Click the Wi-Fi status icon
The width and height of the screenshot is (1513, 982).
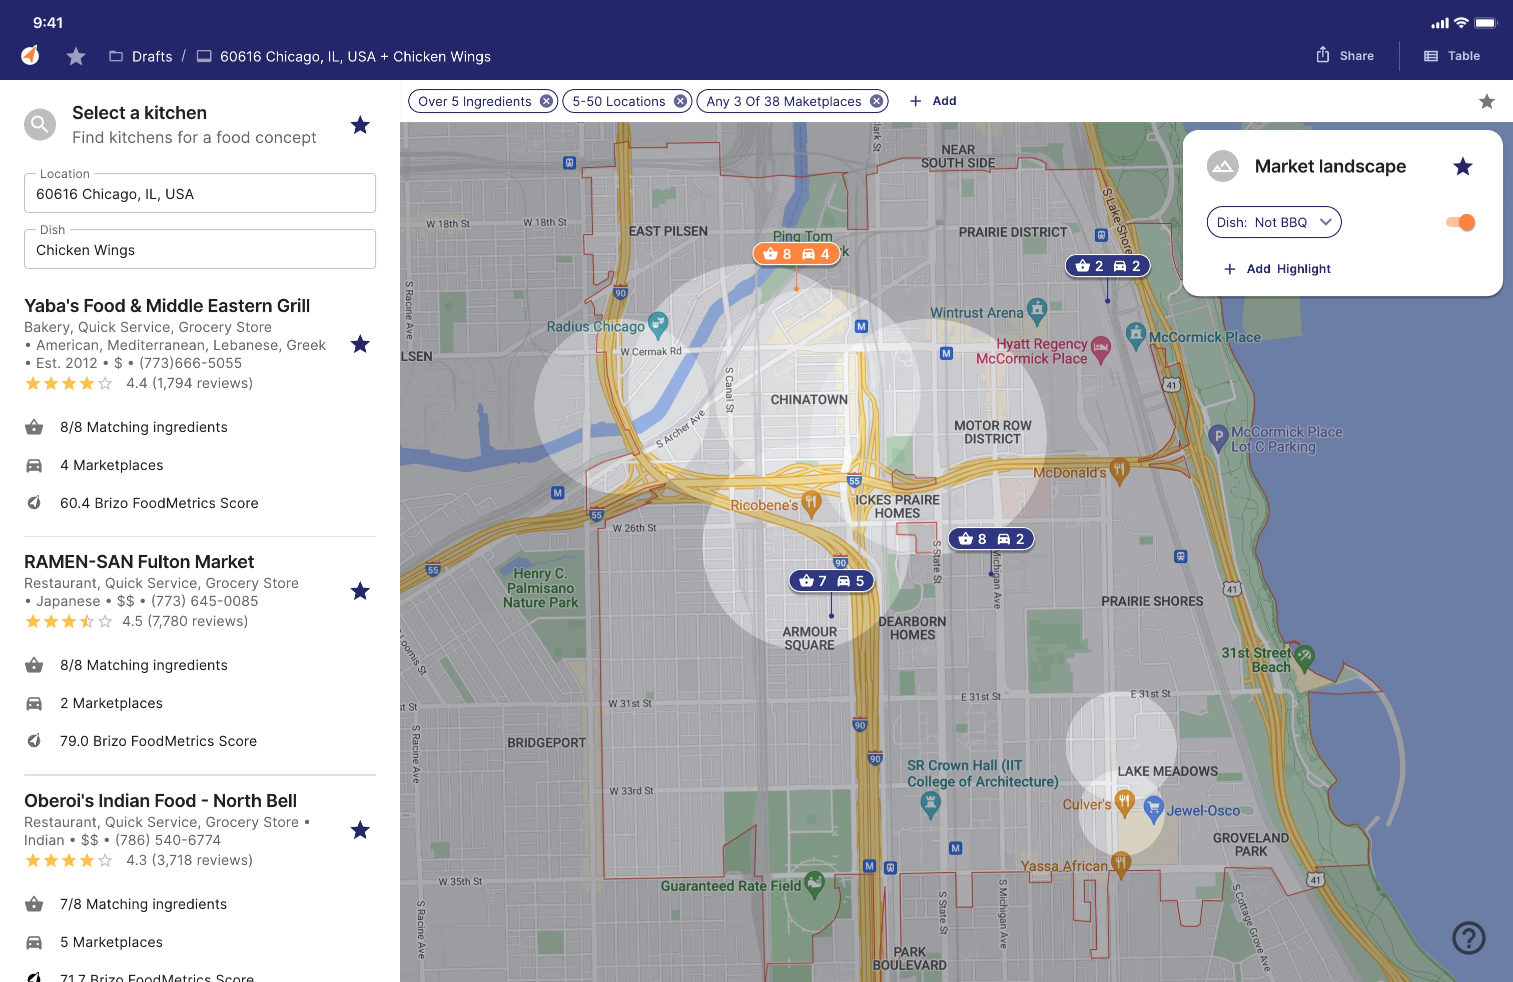tap(1461, 23)
